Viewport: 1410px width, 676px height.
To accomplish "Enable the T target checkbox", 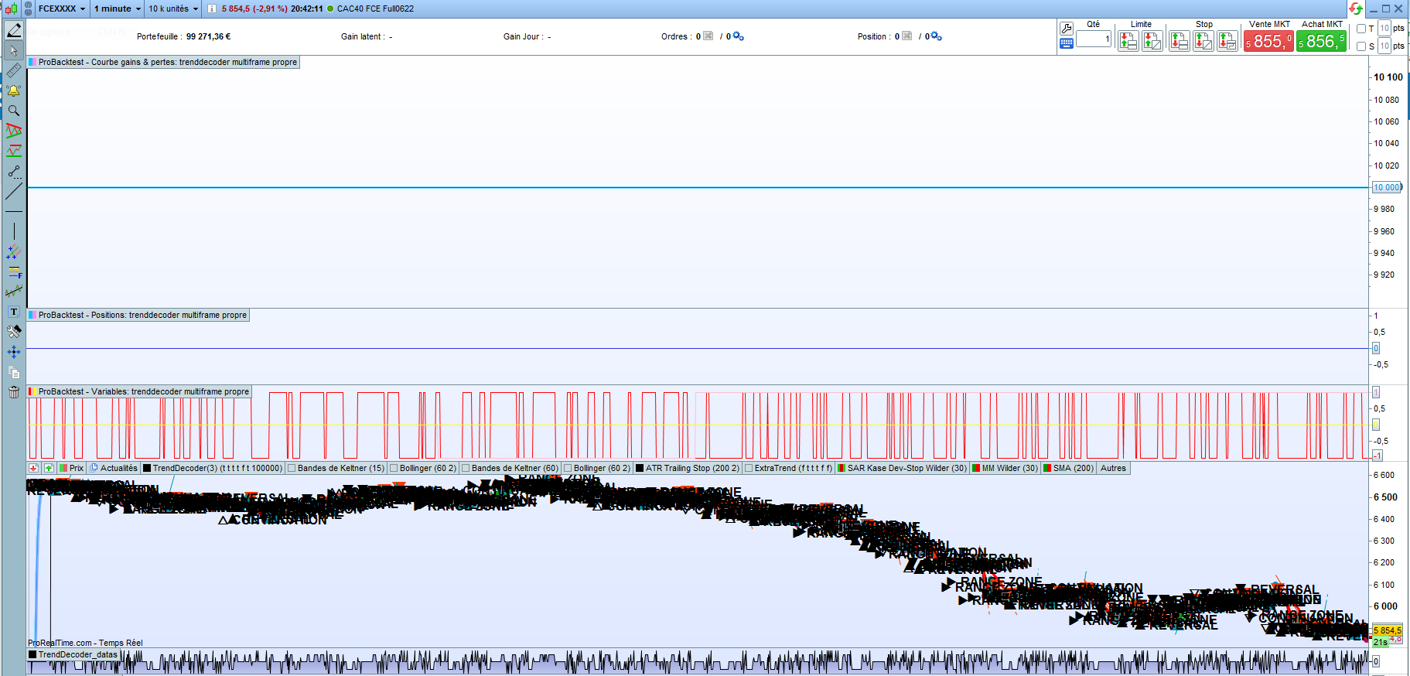I will pyautogui.click(x=1361, y=29).
